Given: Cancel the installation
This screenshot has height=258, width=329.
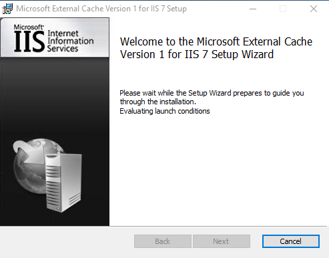Looking at the screenshot, I should tap(291, 241).
